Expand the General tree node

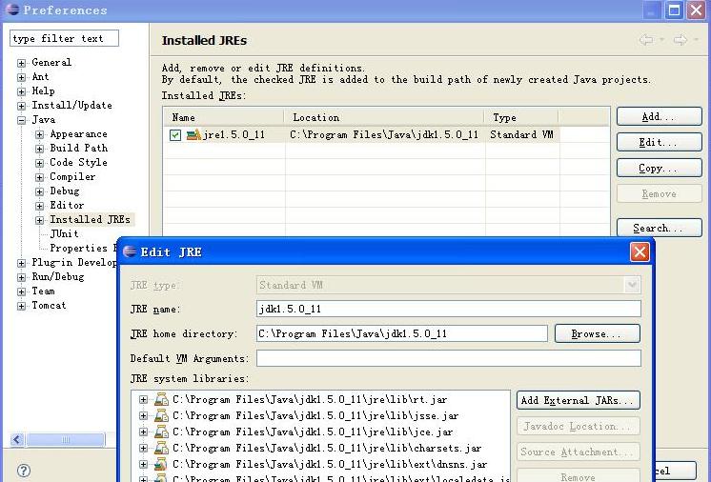[21, 63]
